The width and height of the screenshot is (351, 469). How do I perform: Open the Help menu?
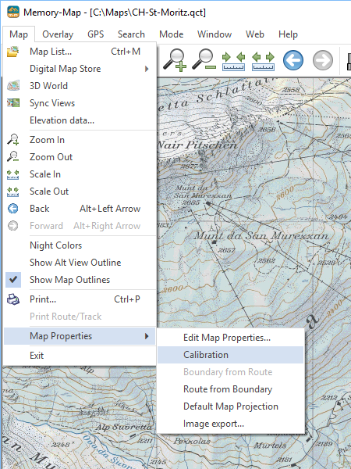pyautogui.click(x=288, y=34)
